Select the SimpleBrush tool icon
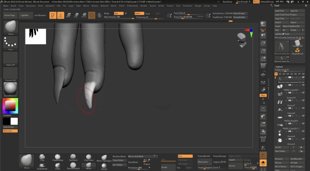This screenshot has height=171, width=310. pyautogui.click(x=297, y=51)
